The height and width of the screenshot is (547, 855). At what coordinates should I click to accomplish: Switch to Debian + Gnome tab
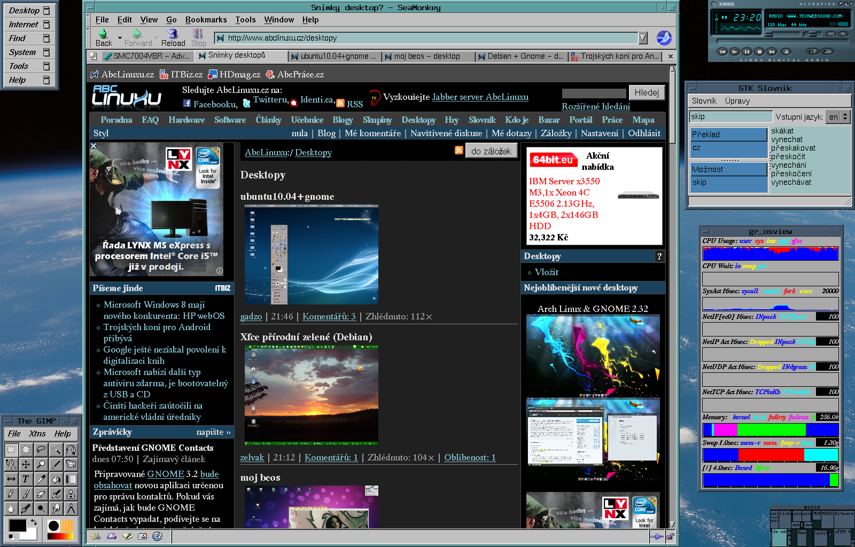click(x=521, y=56)
